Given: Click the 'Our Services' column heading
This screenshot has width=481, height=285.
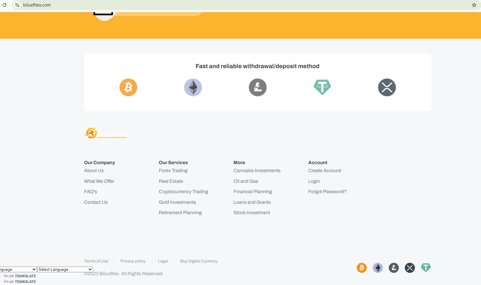Looking at the screenshot, I should (x=173, y=163).
